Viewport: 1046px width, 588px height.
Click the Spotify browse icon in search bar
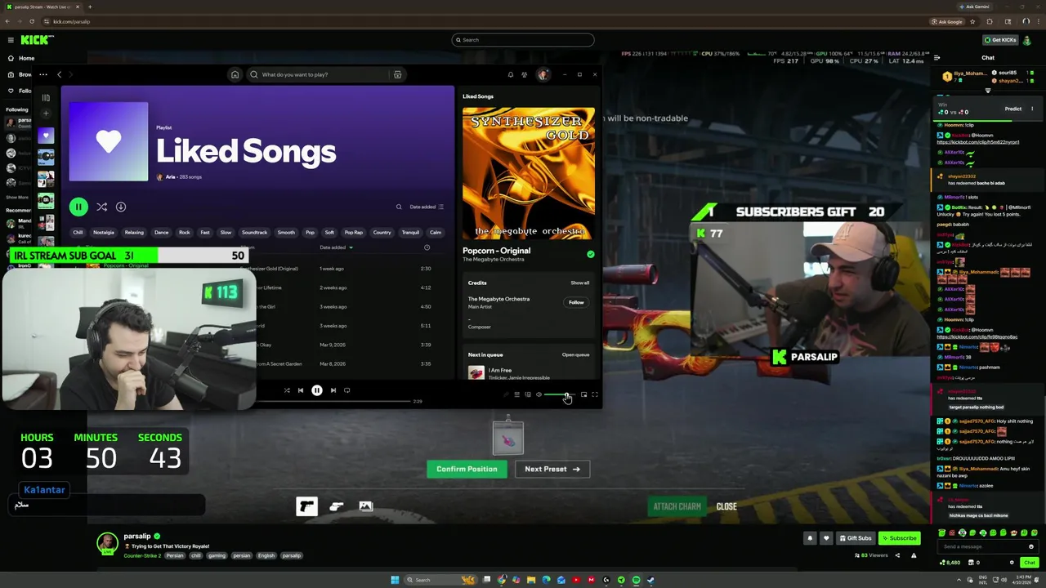coord(398,74)
